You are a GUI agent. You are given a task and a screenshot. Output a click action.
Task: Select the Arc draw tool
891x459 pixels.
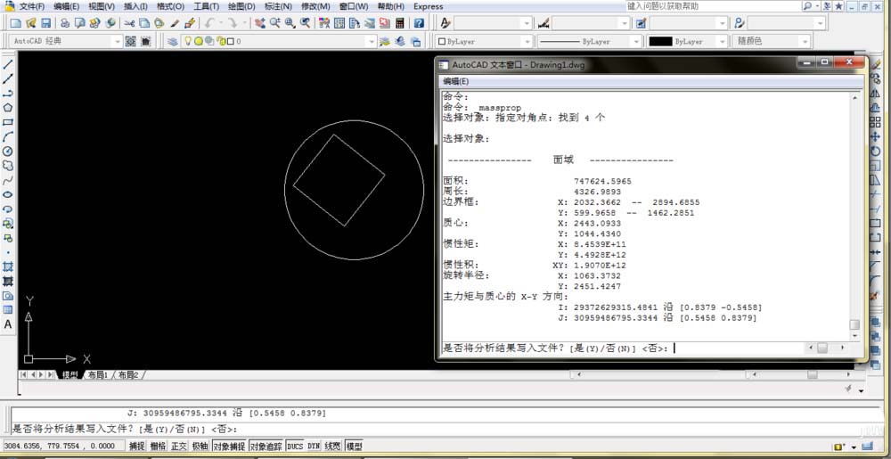(8, 136)
